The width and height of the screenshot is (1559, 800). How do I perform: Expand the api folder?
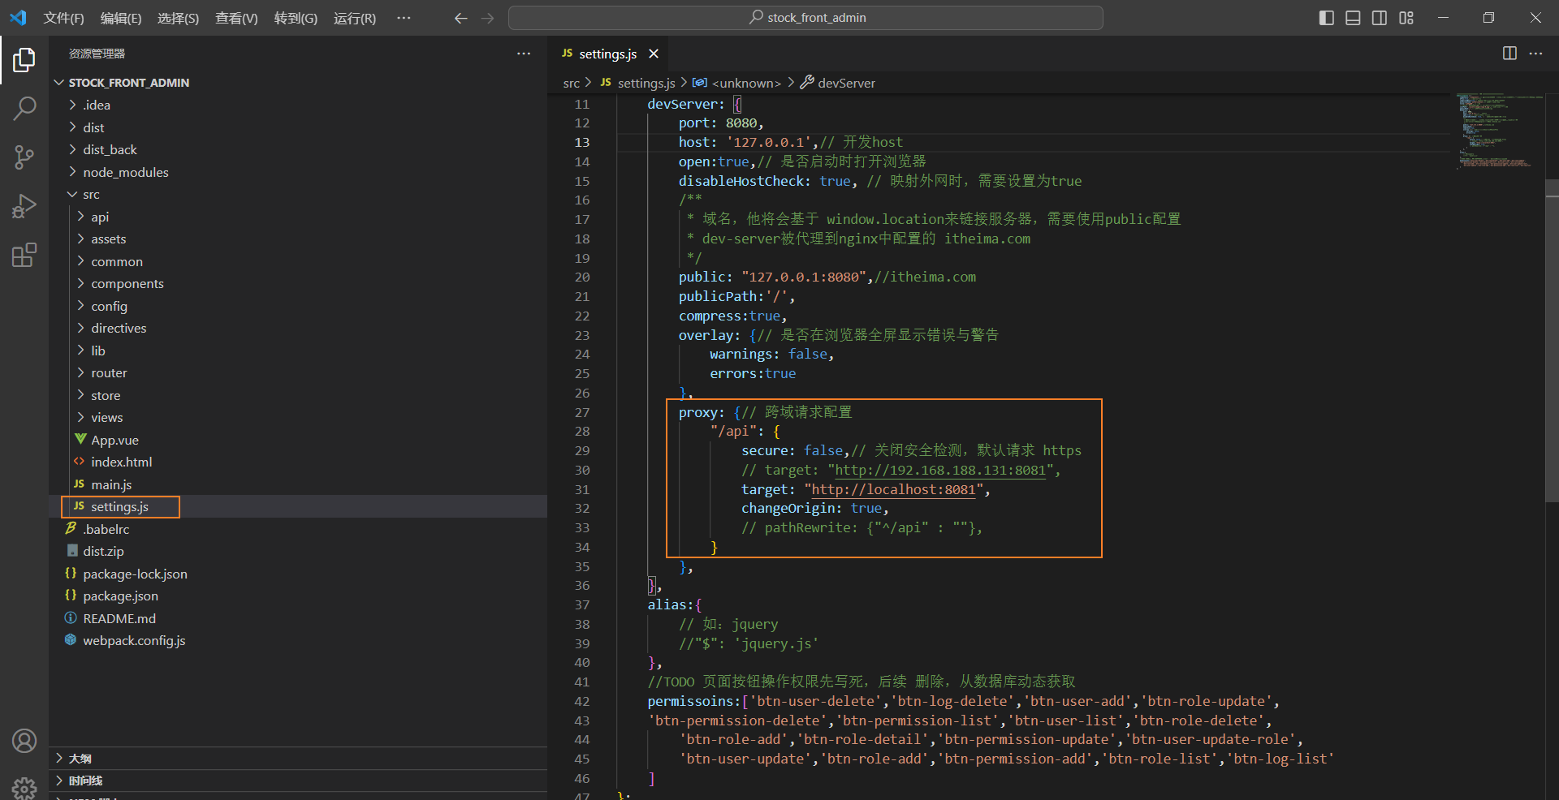[x=298, y=217]
